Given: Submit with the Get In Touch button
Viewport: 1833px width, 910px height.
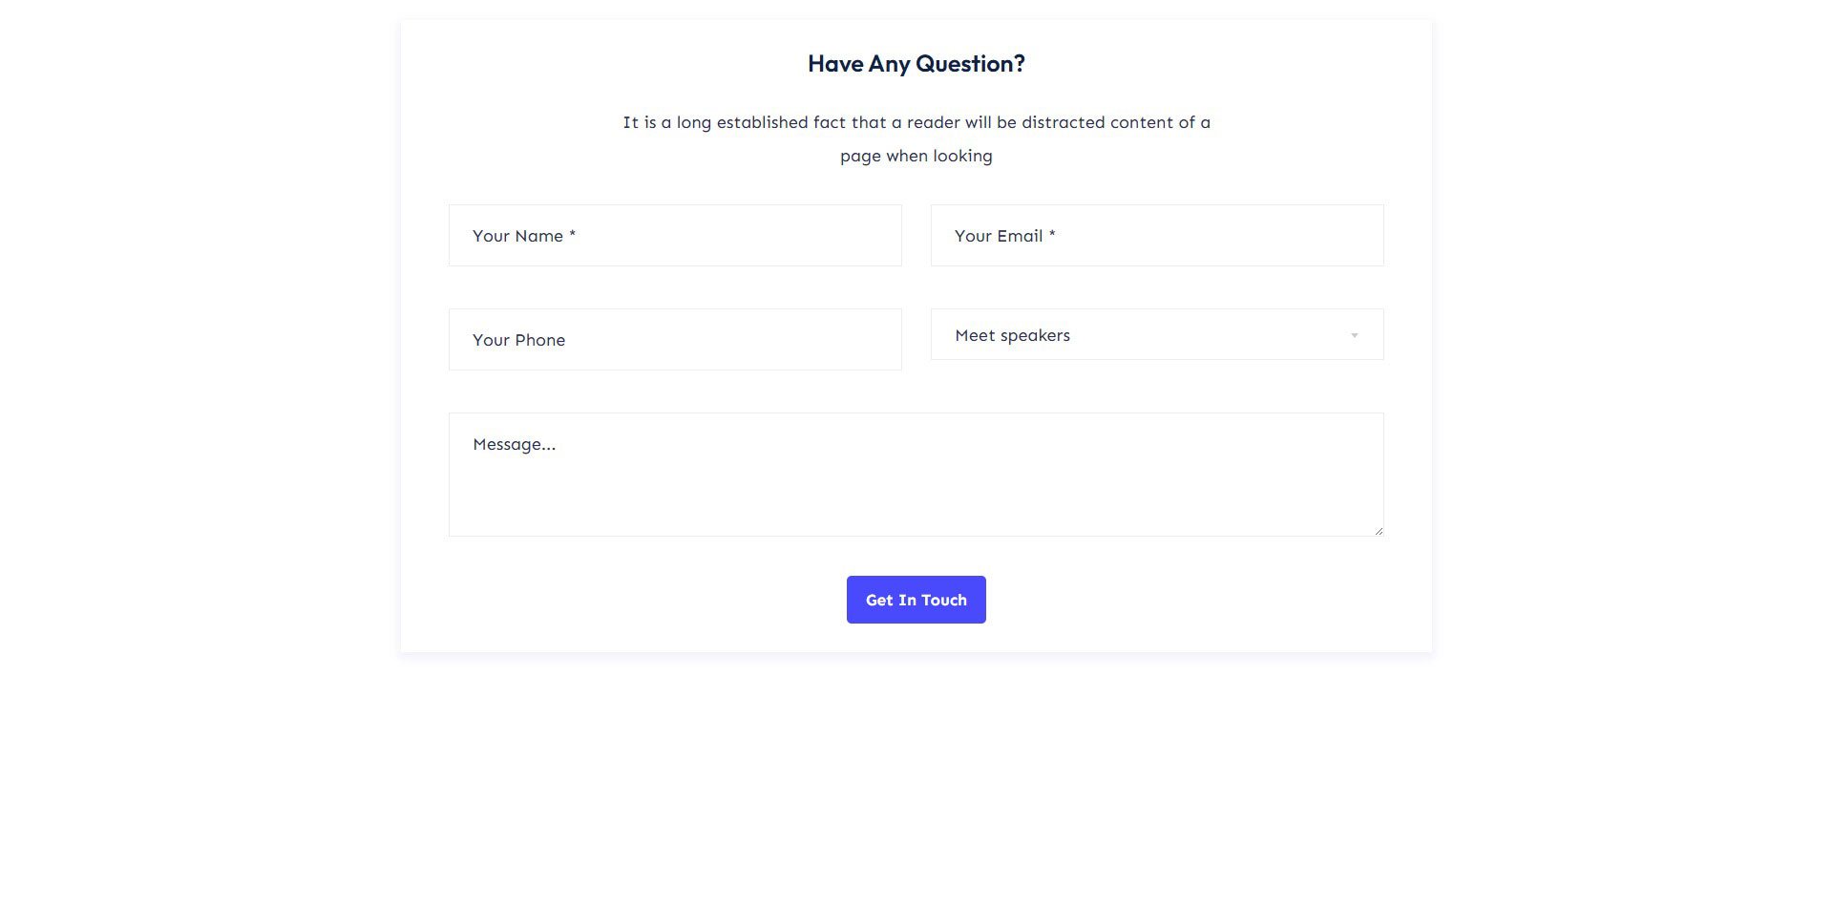Looking at the screenshot, I should tap(916, 600).
